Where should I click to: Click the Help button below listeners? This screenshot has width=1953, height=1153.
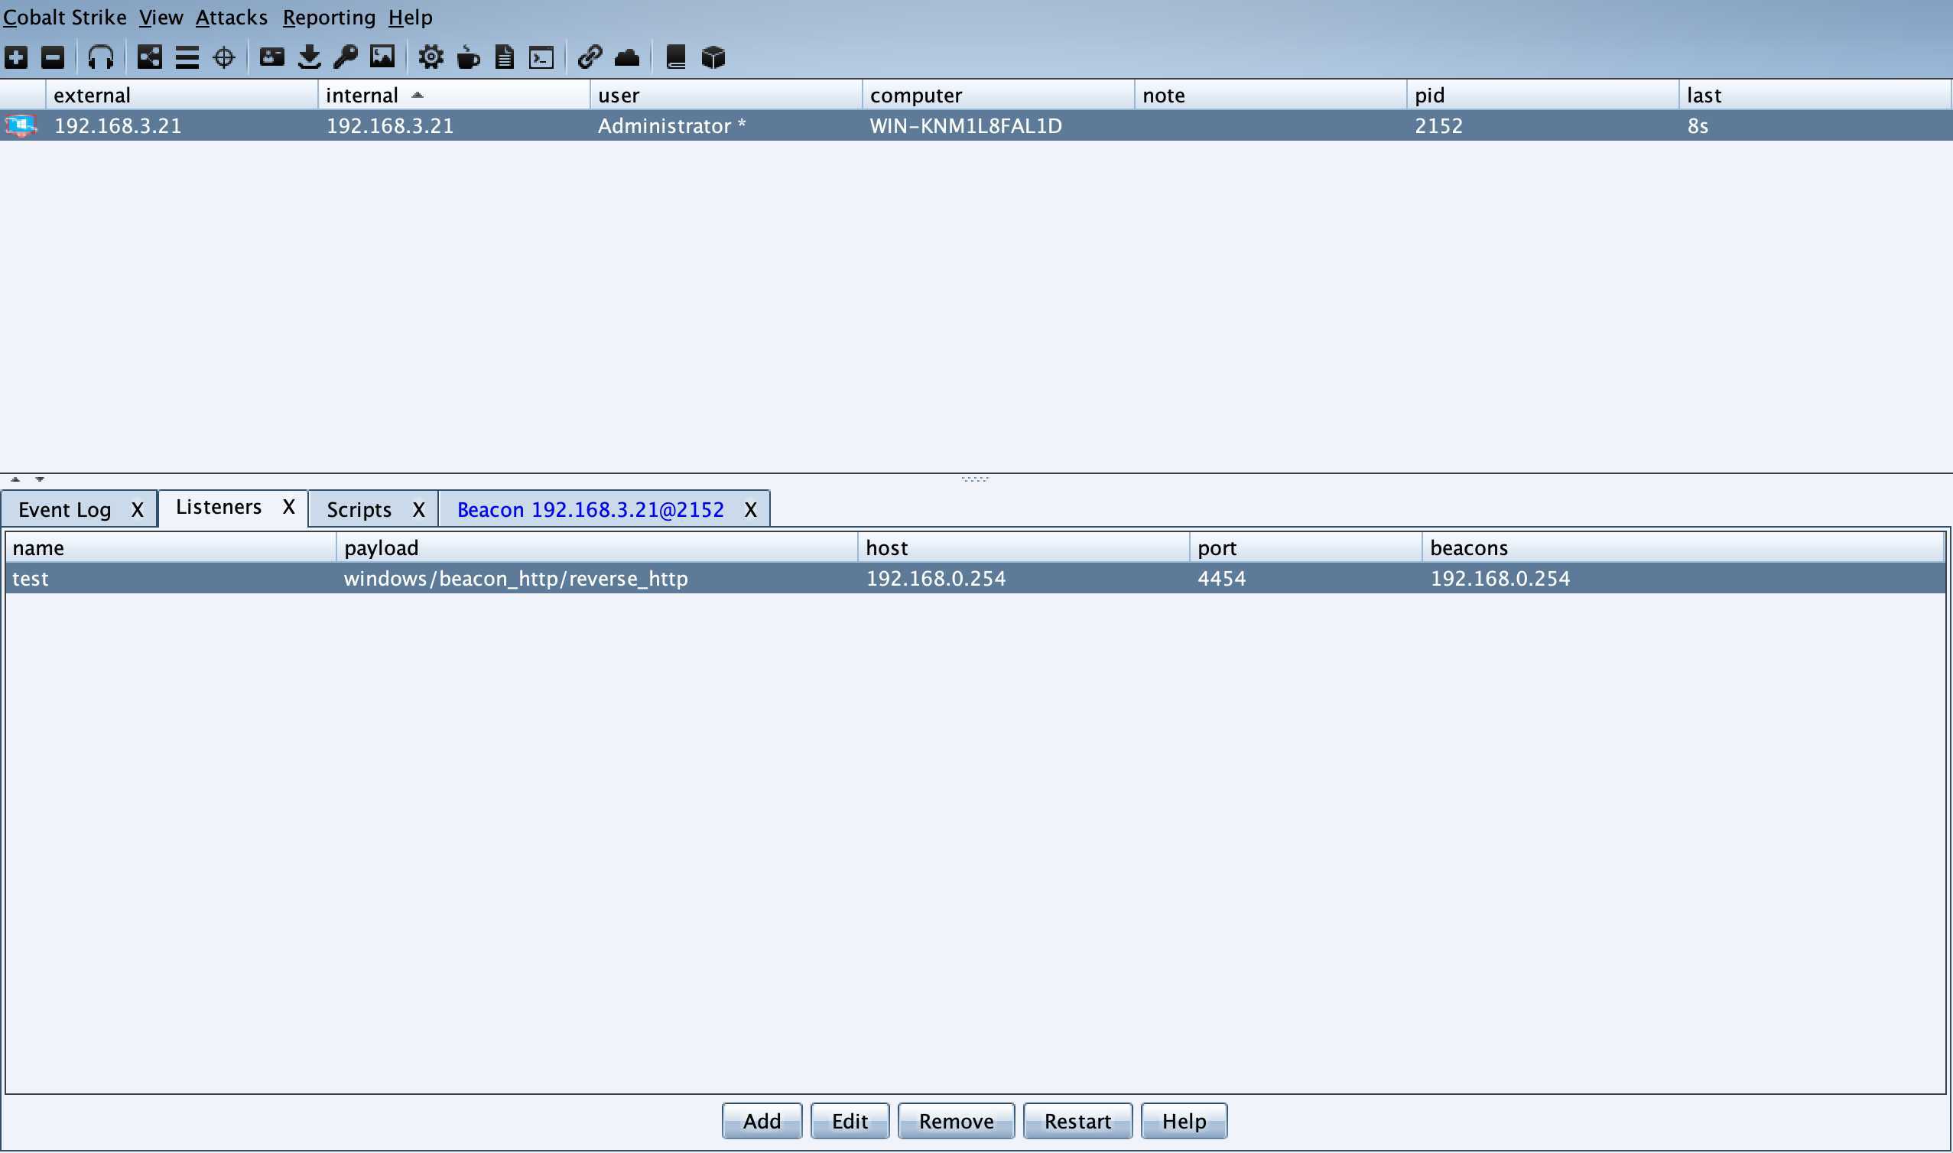[1184, 1122]
